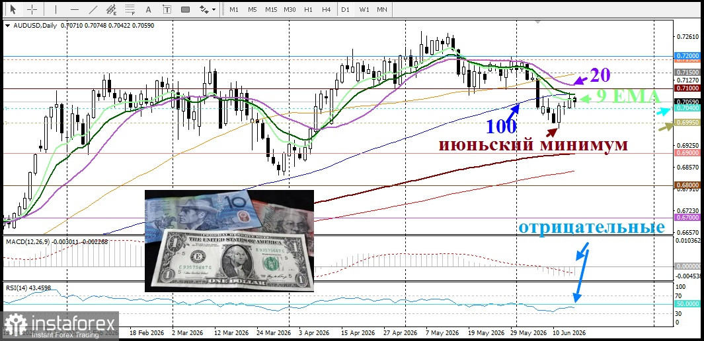Image resolution: width=704 pixels, height=341 pixels.
Task: Click the 0.67230 price scale value
Action: 687,210
